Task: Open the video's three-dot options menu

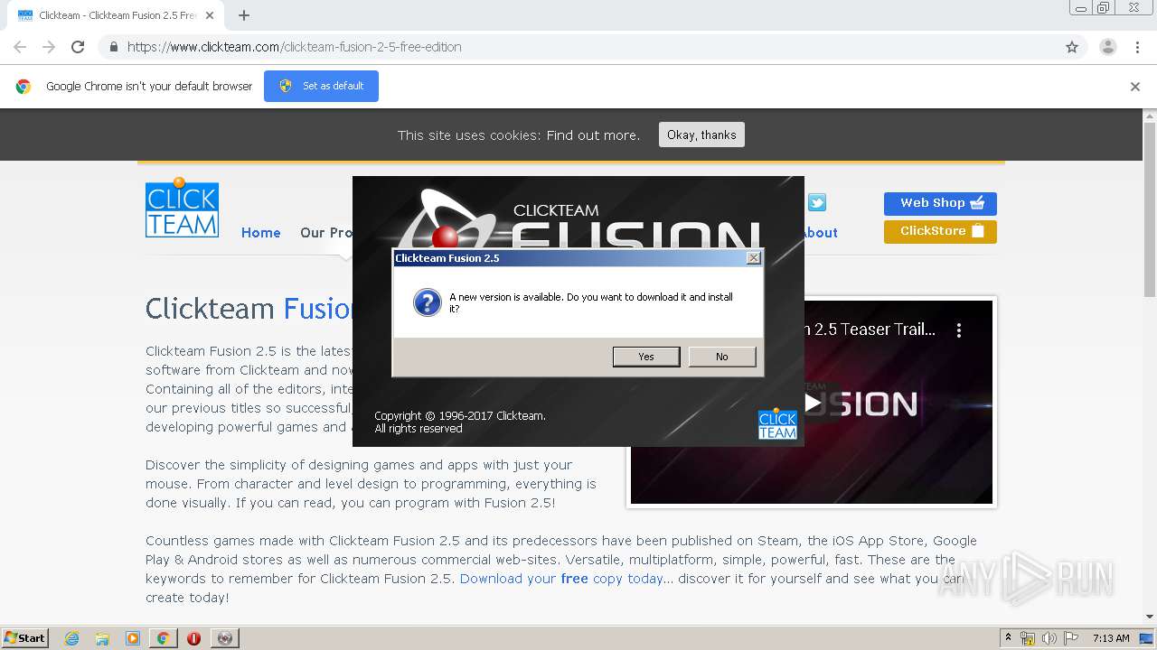Action: coord(959,330)
